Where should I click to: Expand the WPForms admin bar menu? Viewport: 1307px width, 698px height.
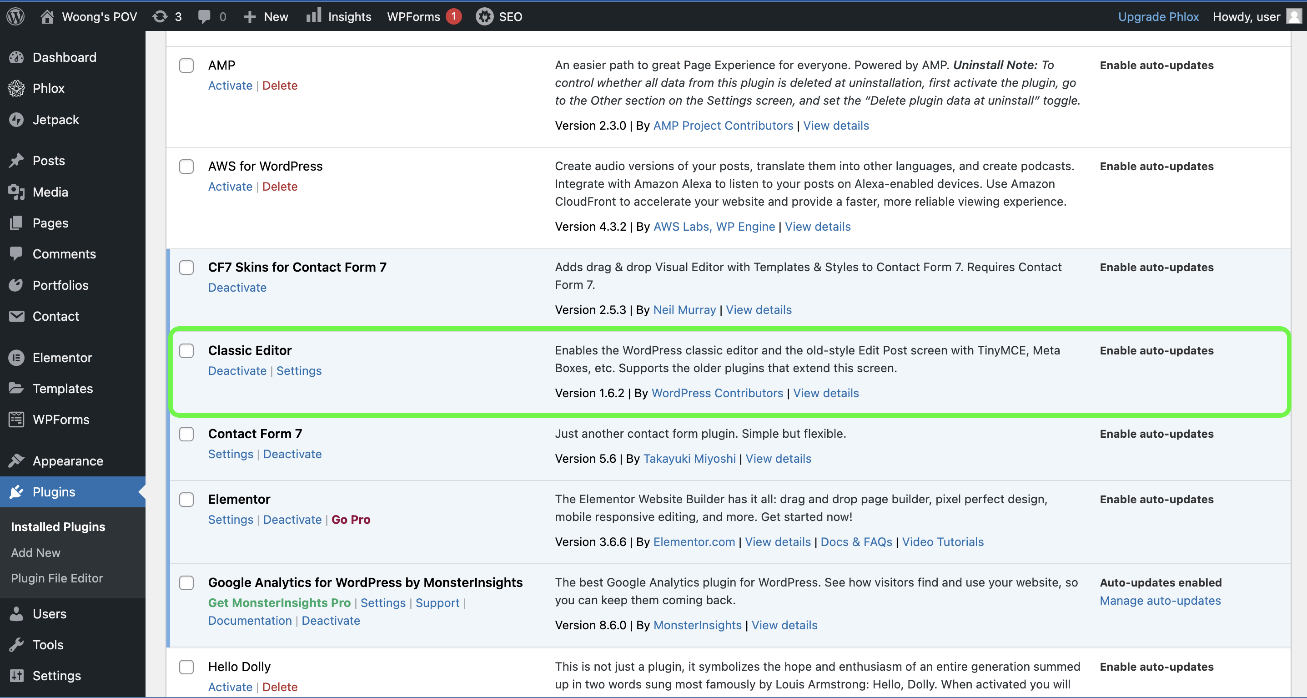click(413, 16)
